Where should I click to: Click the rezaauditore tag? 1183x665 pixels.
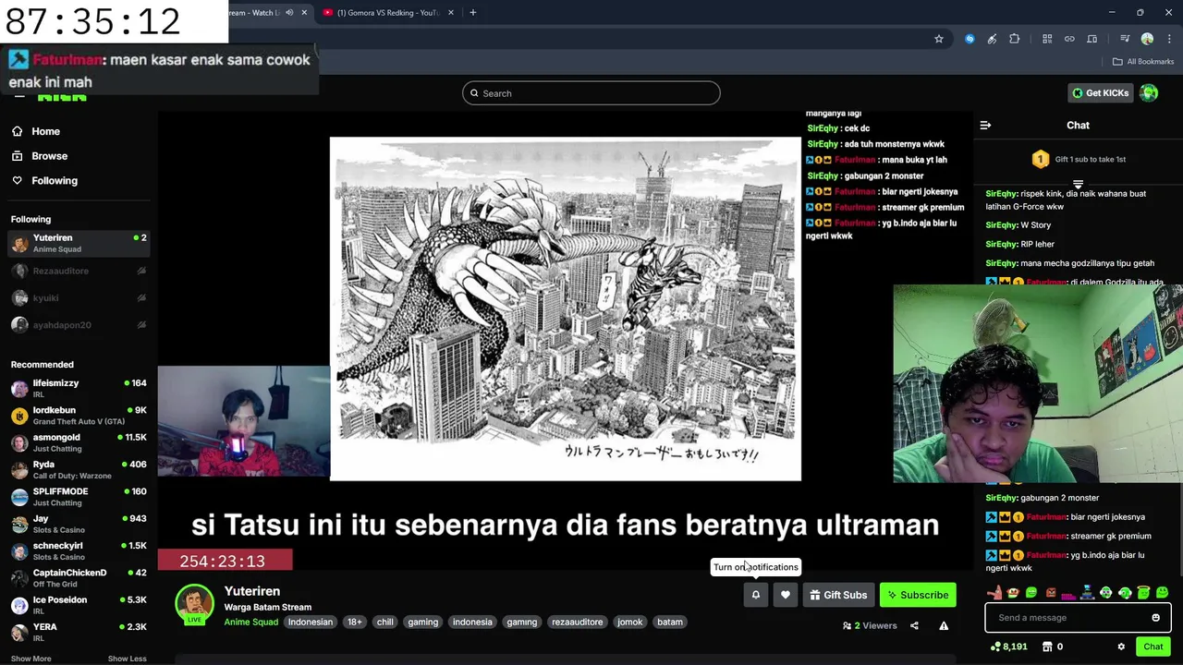[x=577, y=623]
